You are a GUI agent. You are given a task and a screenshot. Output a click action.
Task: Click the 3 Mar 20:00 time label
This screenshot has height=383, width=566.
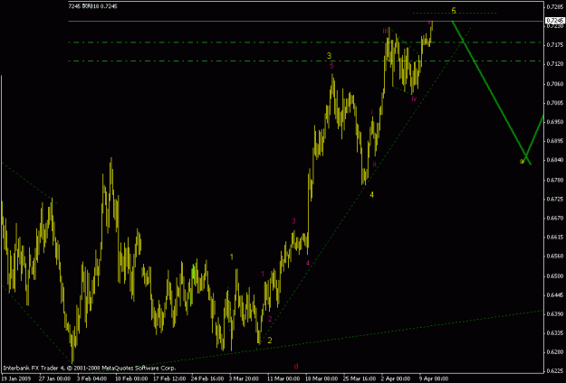point(244,378)
